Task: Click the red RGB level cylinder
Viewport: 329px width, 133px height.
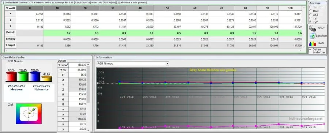Action: point(11,76)
